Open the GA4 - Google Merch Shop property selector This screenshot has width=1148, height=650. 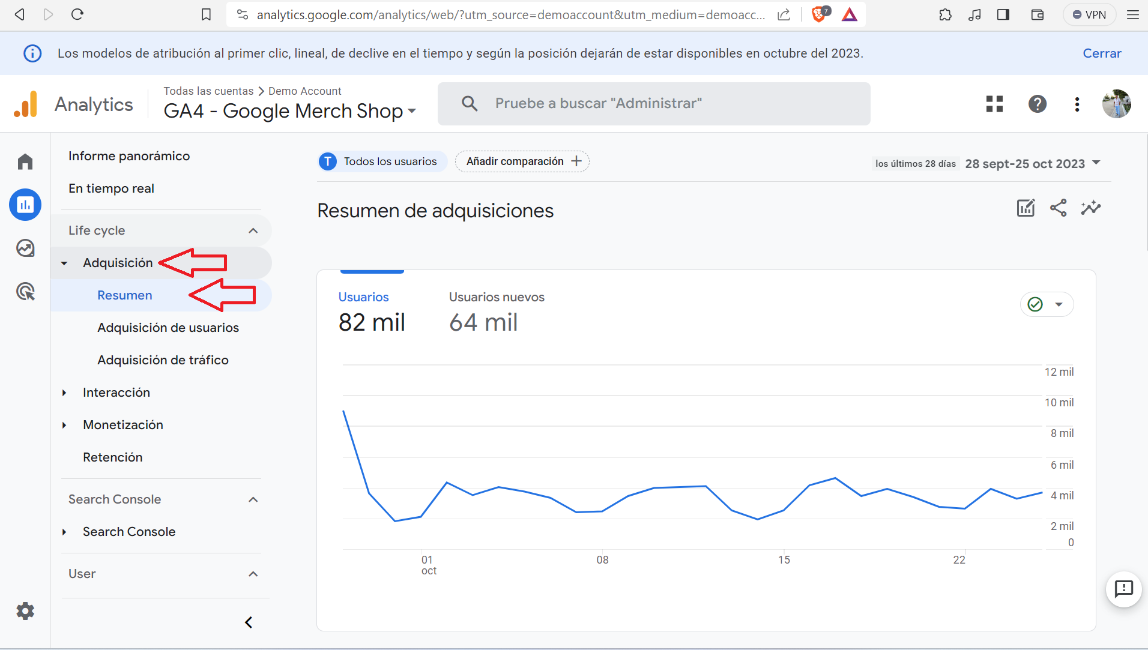click(x=290, y=111)
